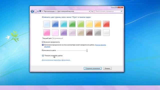160x90 pixels.
Task: Close the window with red X
Action: click(120, 7)
